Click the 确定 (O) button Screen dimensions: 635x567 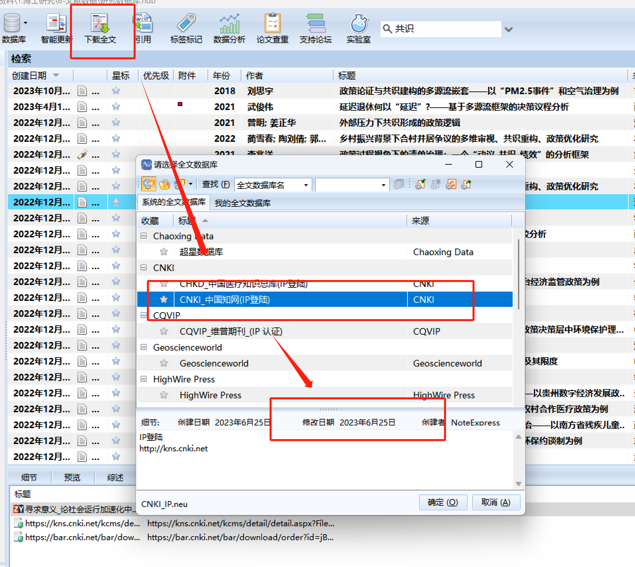443,502
